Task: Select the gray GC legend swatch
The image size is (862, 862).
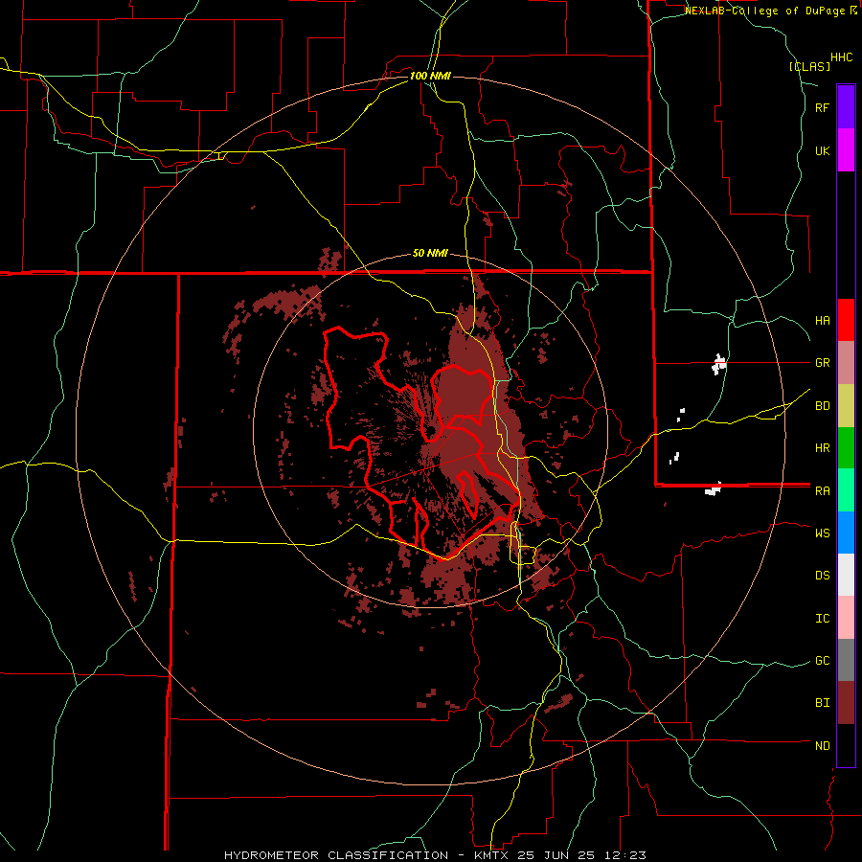Action: pos(846,660)
